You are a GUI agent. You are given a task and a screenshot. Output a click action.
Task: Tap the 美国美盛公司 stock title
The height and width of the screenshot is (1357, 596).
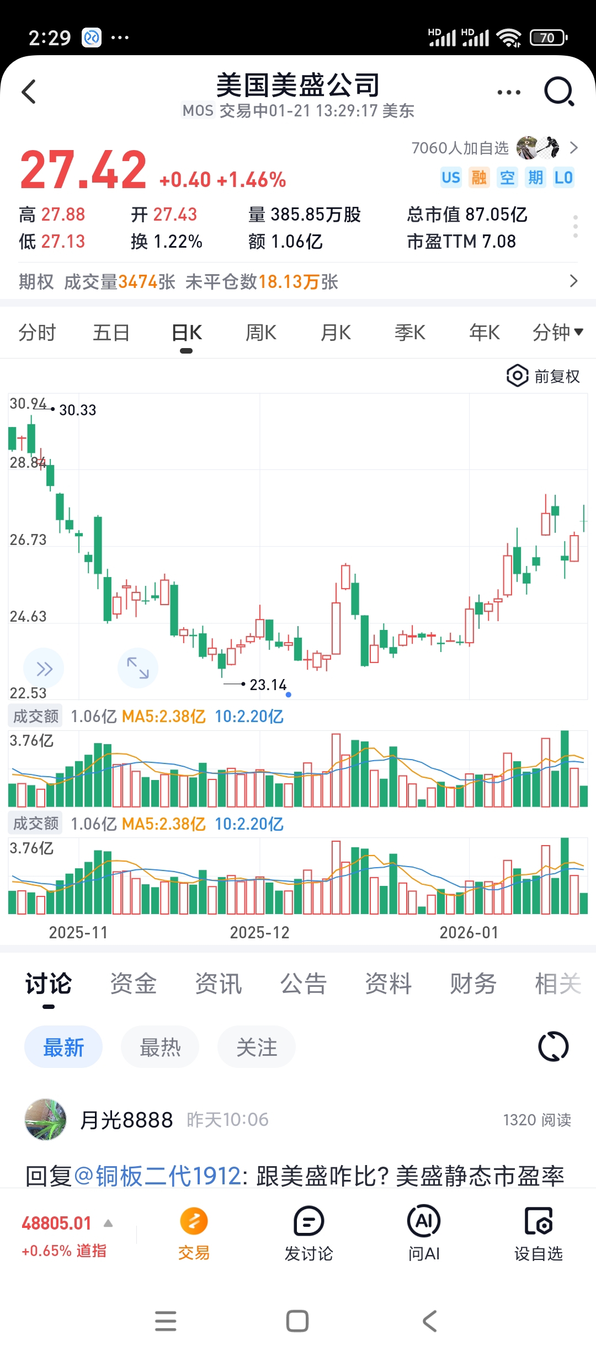[298, 85]
